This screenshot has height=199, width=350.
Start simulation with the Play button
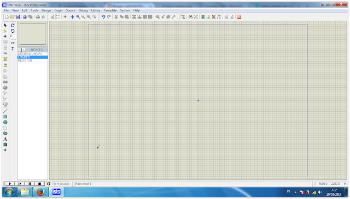(x=10, y=184)
